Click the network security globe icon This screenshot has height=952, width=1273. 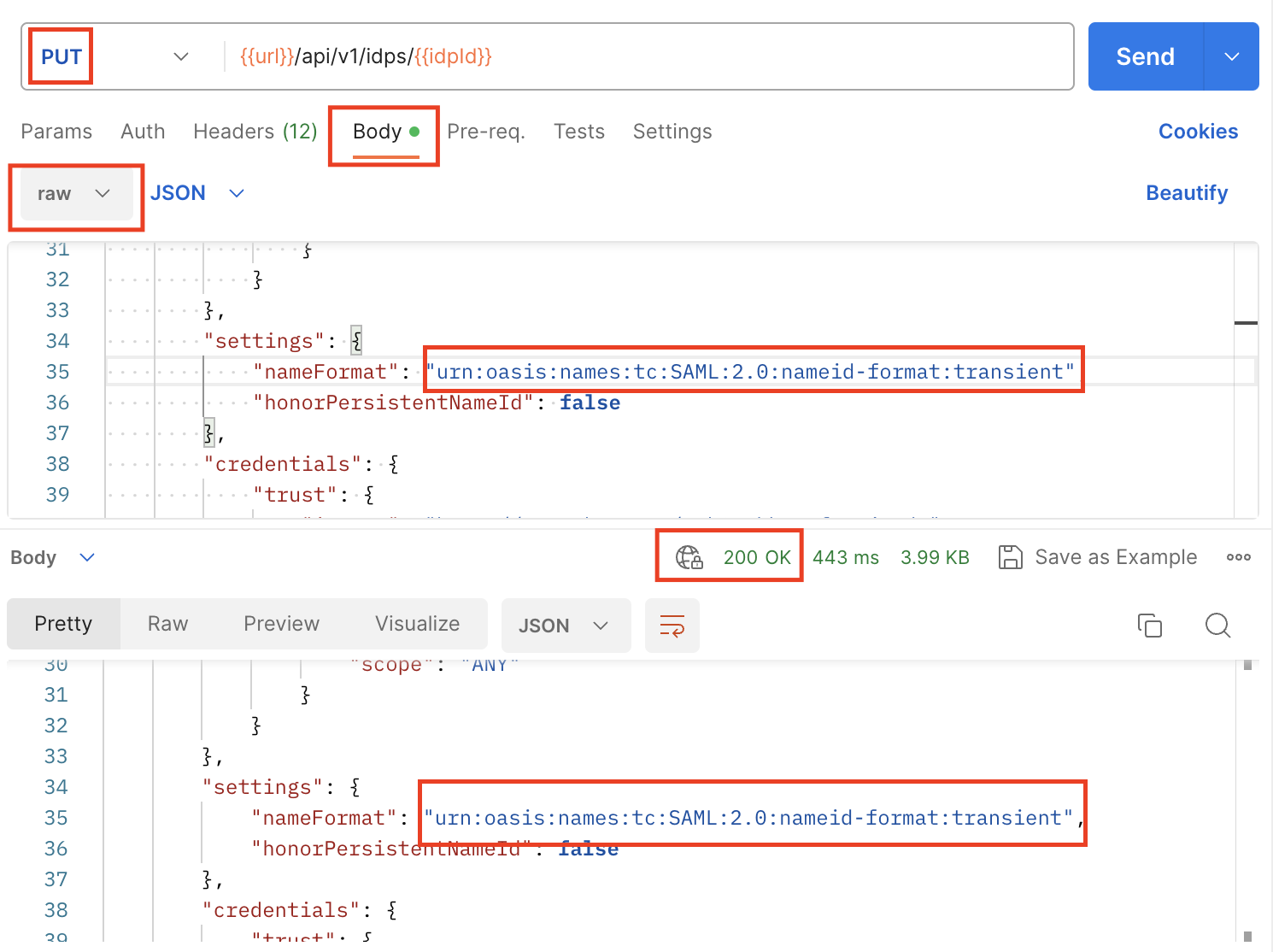[x=689, y=557]
